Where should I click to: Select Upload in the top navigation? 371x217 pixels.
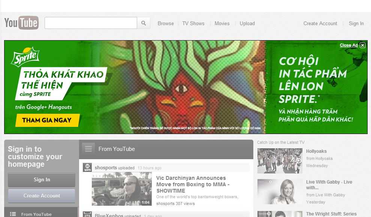[247, 24]
